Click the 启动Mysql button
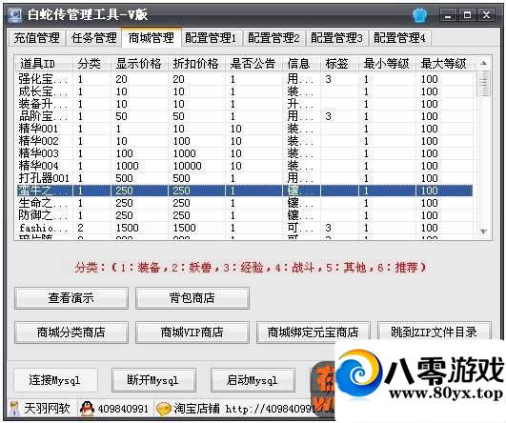Screen dimensions: 506x423 point(252,380)
